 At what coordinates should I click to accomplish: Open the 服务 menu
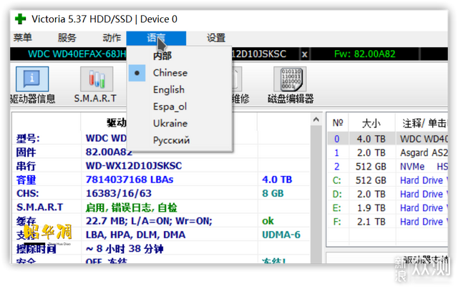67,38
